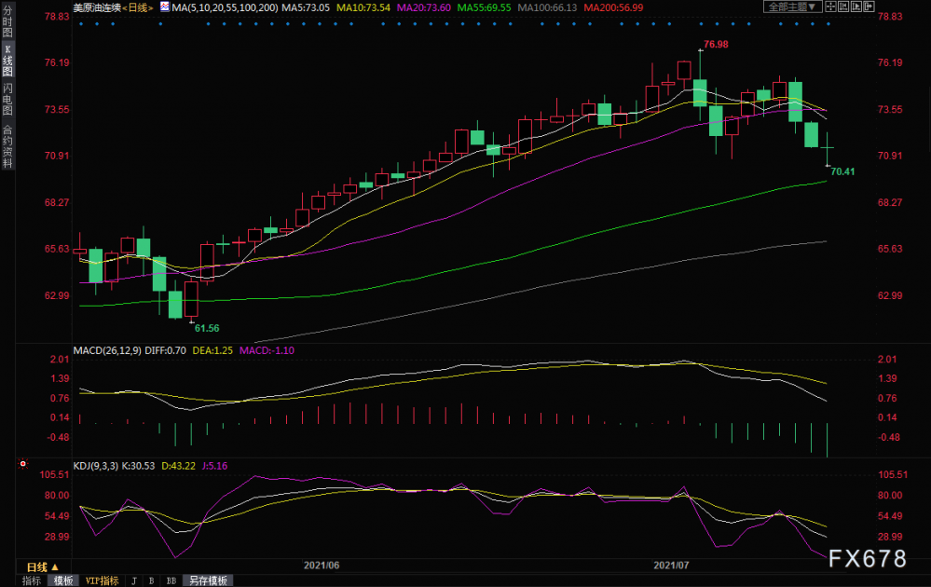The height and width of the screenshot is (587, 931).
Task: Open the 日线 period selector at bottom left
Action: pyautogui.click(x=43, y=567)
